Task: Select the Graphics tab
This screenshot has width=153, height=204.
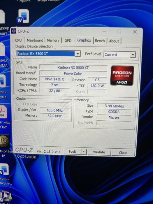Action: [x=84, y=40]
